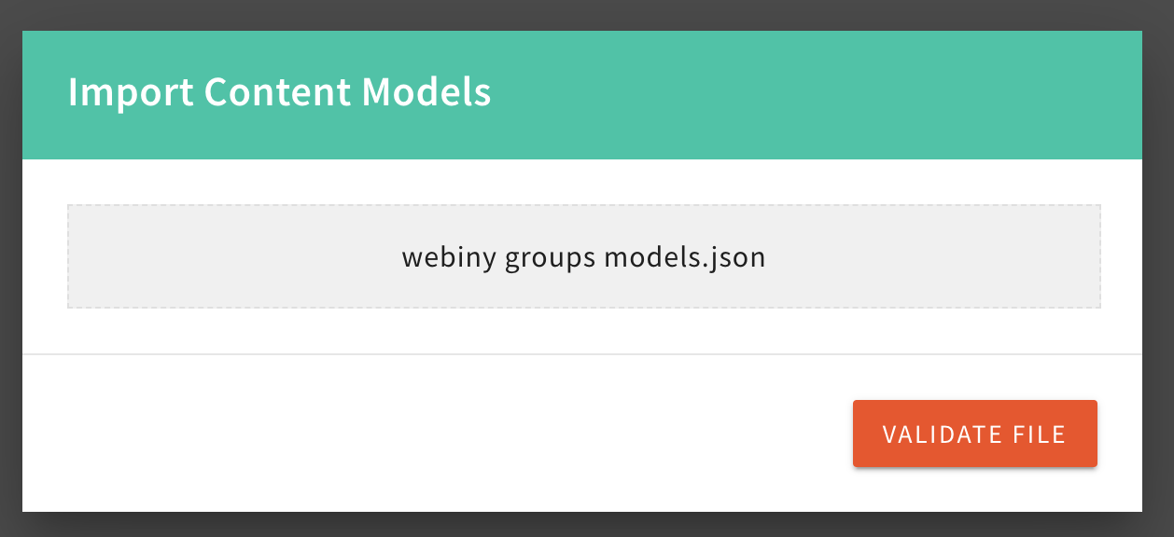
Task: Click the right edge of the drop zone
Action: (1087, 255)
